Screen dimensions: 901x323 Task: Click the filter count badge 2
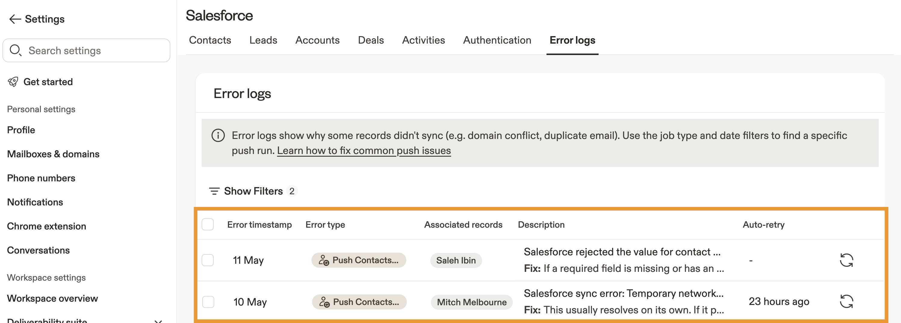coord(292,191)
